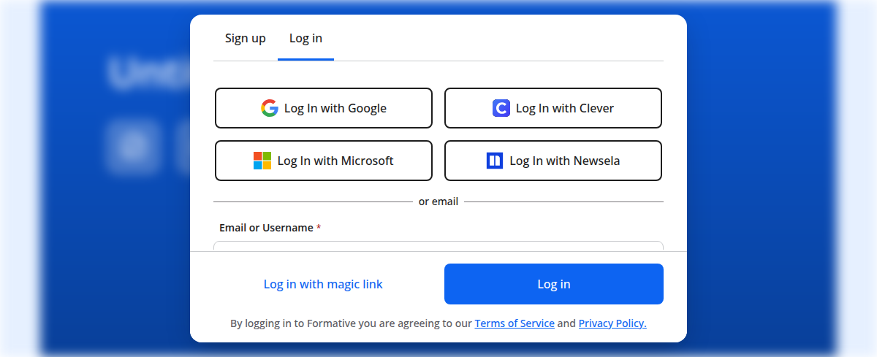Image resolution: width=877 pixels, height=357 pixels.
Task: Click the 'or email' divider text
Action: tap(438, 201)
